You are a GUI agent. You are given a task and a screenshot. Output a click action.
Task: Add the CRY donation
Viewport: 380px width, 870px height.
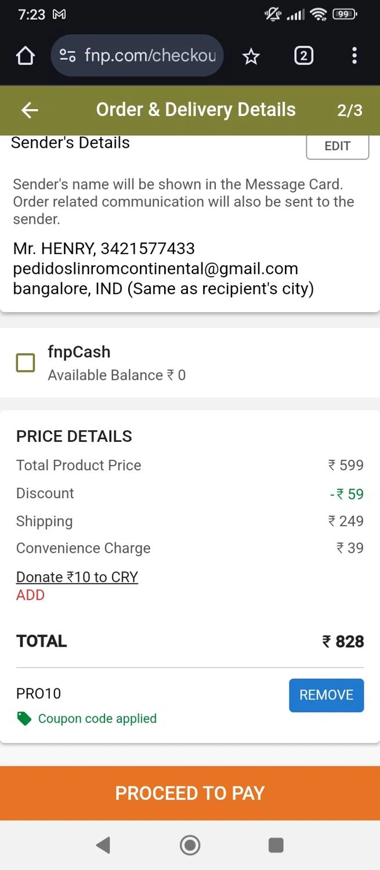click(30, 595)
